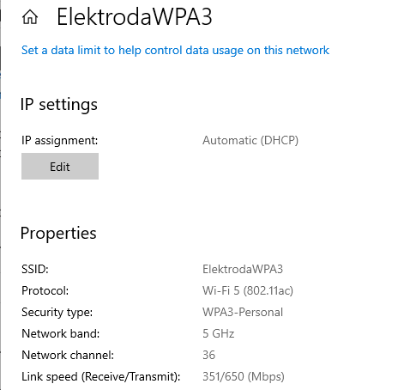Click the Link speed (Receive/Transmit) label
416x390 pixels.
[x=101, y=376]
